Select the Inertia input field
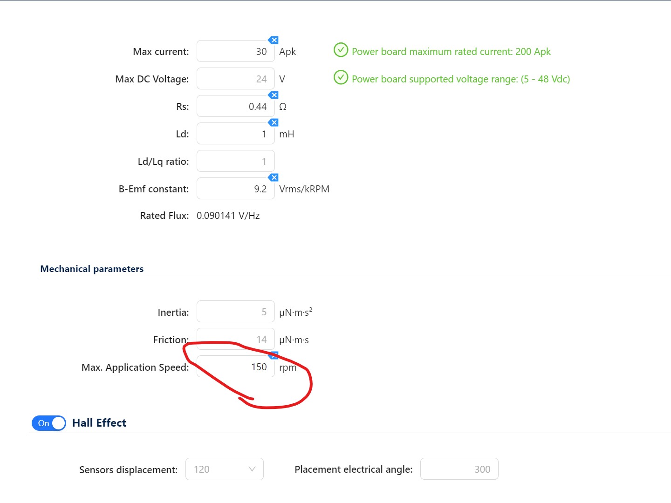This screenshot has height=503, width=671. 235,311
